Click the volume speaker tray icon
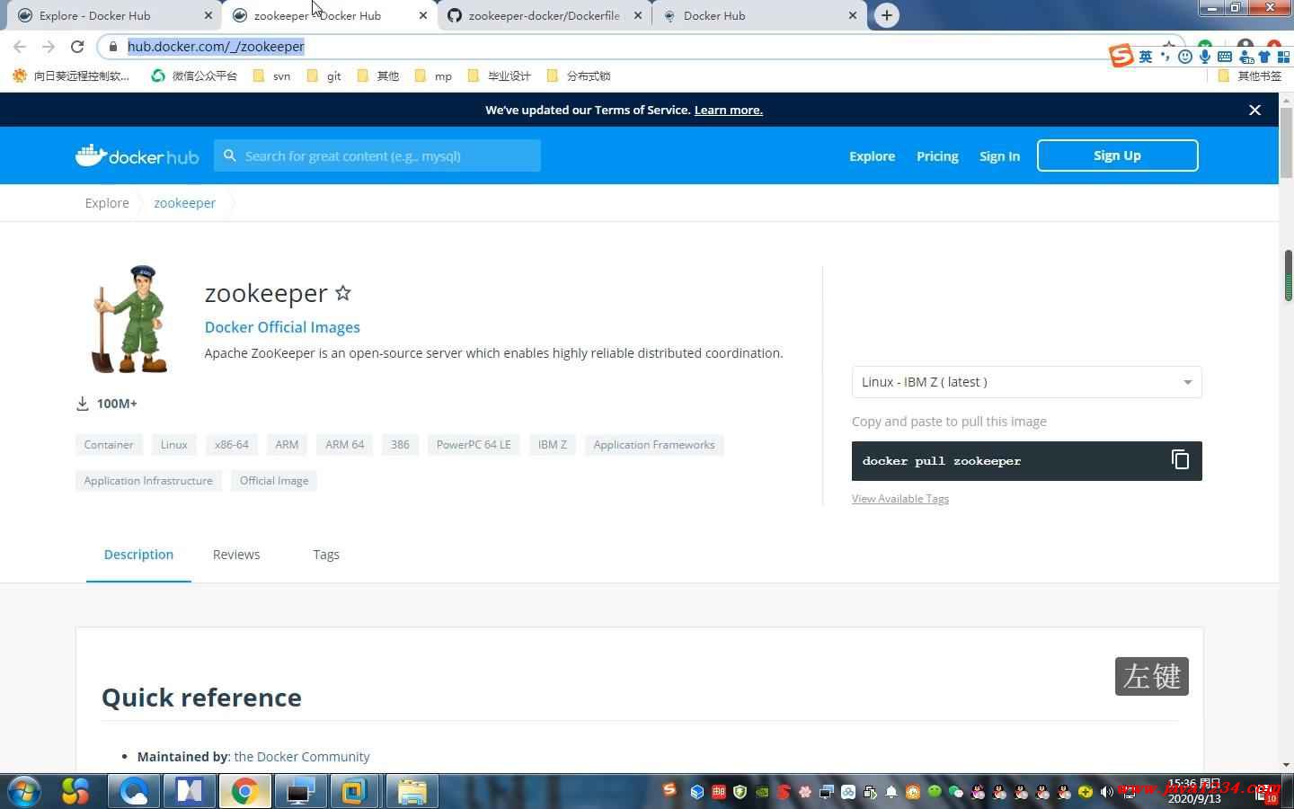1294x809 pixels. tap(1107, 792)
